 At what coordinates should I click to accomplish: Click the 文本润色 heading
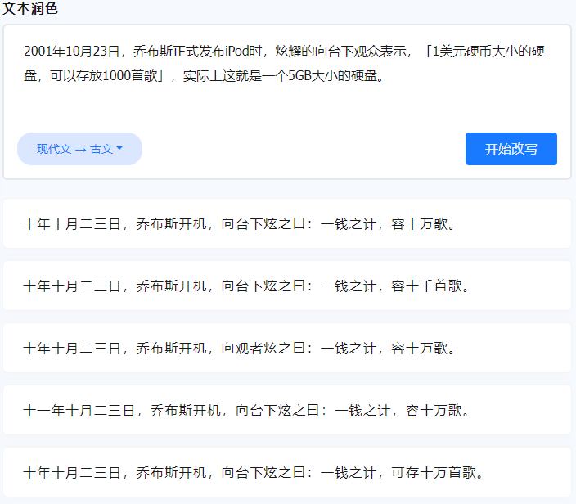[30, 9]
